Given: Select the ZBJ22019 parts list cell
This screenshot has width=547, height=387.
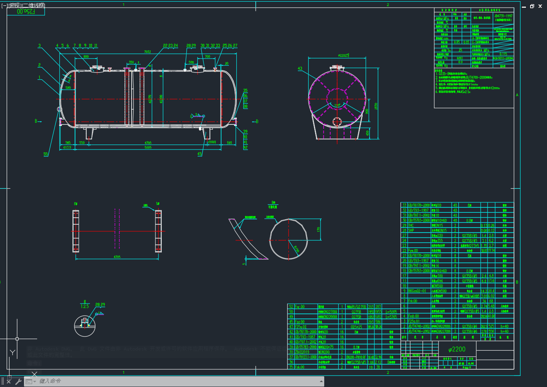Looking at the screenshot, I should coord(302,352).
